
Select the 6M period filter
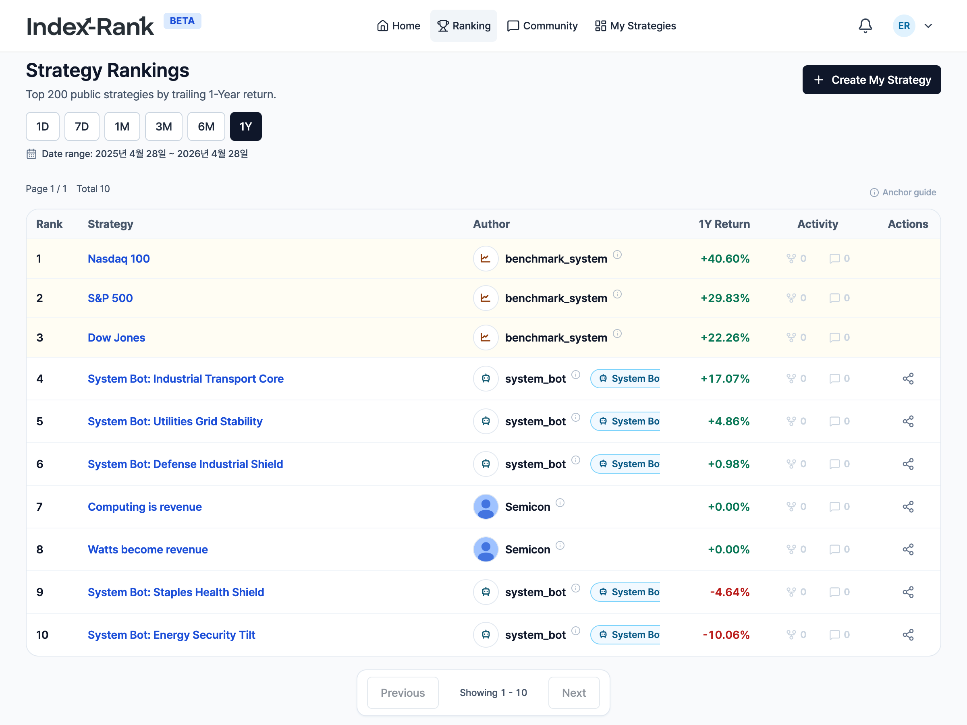pyautogui.click(x=206, y=126)
